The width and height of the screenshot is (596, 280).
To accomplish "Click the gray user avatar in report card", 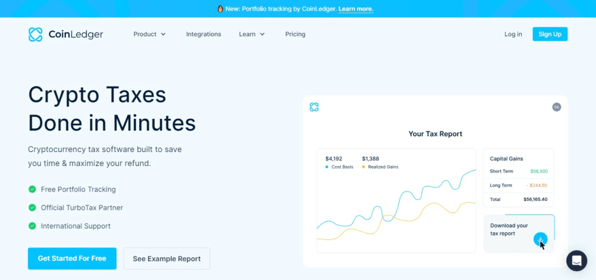I will pos(556,107).
